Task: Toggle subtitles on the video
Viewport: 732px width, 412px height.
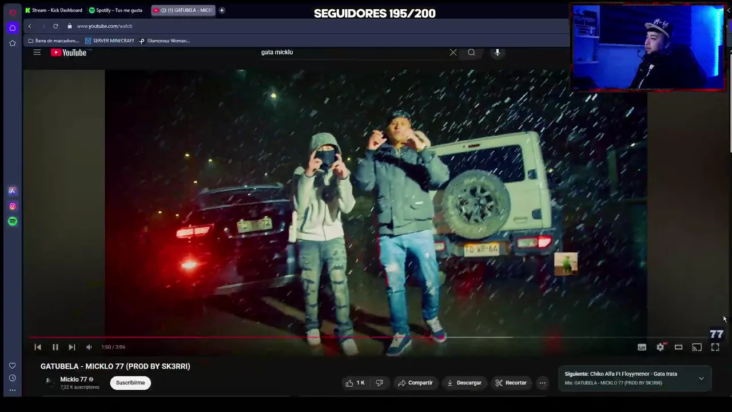Action: [642, 347]
